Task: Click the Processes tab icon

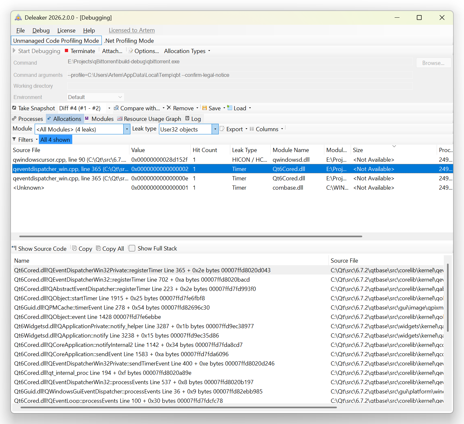Action: [x=14, y=119]
